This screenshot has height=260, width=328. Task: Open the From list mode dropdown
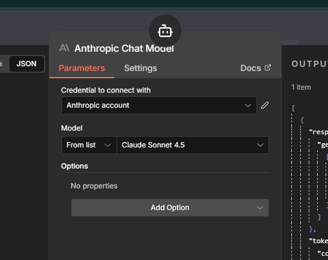click(x=89, y=145)
